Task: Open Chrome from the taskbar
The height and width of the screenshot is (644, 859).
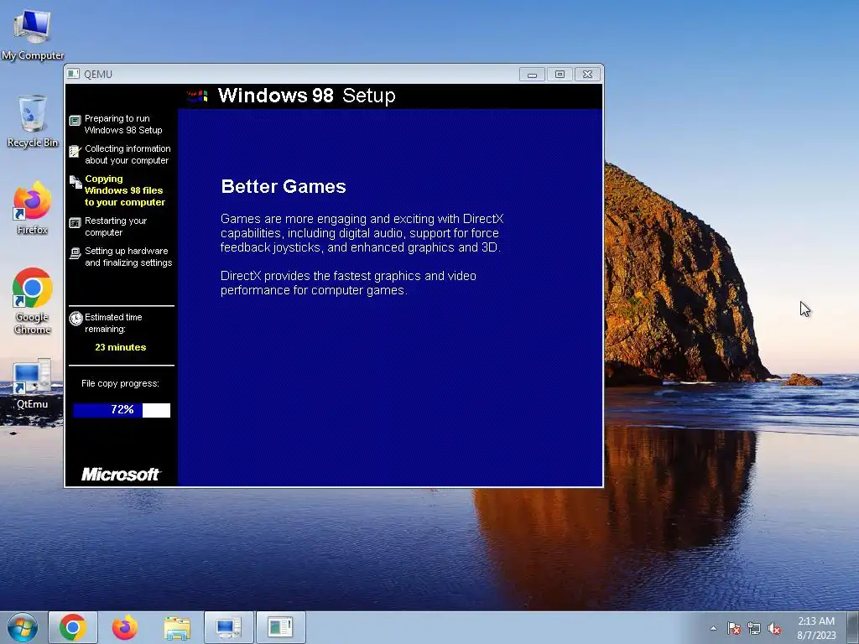Action: [x=73, y=627]
